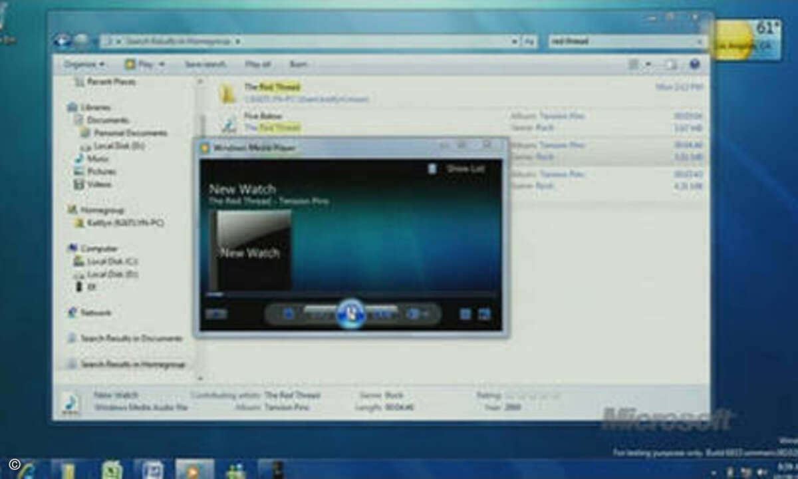The width and height of the screenshot is (798, 479).
Task: Click Media Player title bar app icon
Action: click(205, 148)
